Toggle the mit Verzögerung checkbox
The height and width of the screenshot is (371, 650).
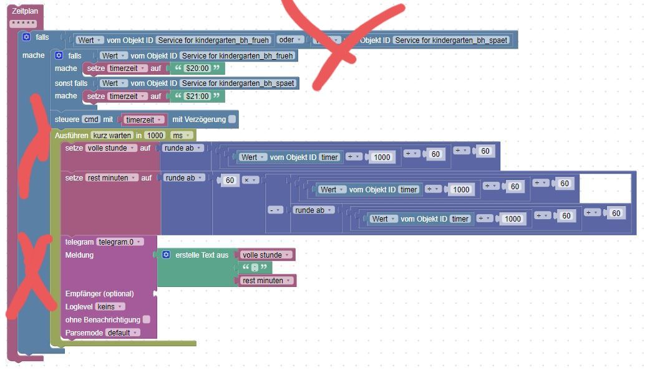(232, 119)
